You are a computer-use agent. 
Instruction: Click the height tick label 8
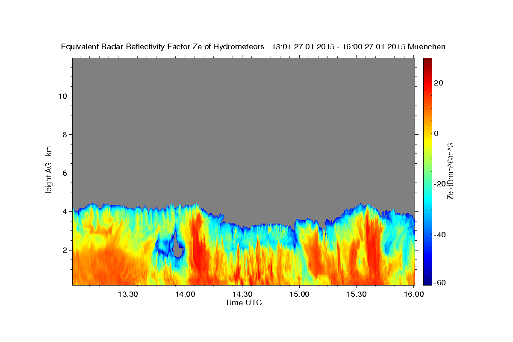click(64, 134)
